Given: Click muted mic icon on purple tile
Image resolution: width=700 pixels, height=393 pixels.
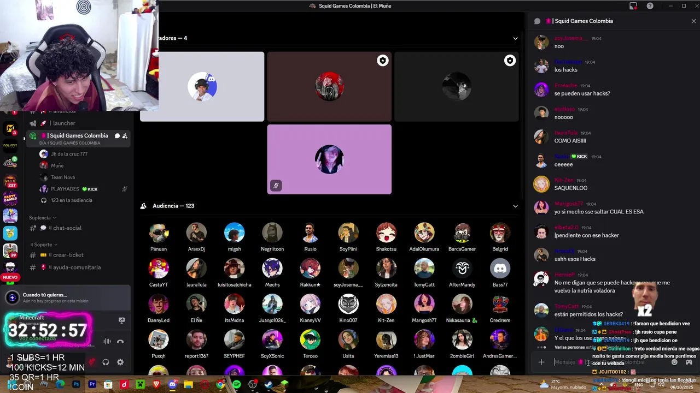Looking at the screenshot, I should tap(276, 186).
